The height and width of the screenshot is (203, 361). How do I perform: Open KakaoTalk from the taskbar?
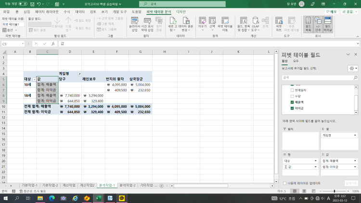pos(122,198)
